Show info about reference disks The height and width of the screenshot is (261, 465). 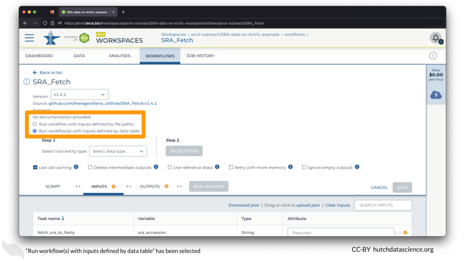217,167
